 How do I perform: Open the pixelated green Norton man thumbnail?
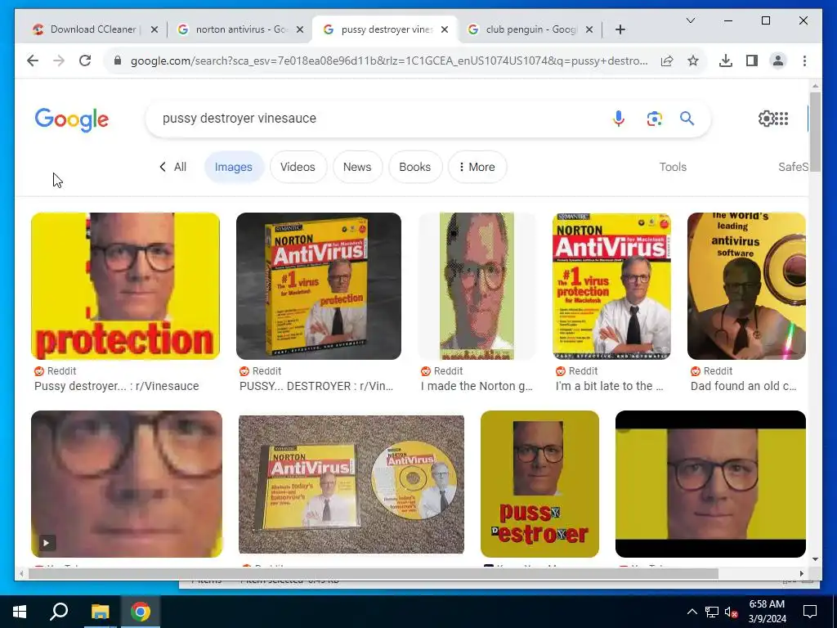point(477,286)
